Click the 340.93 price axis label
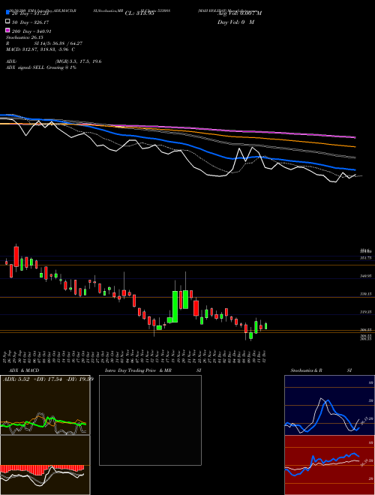Screen dimensions: 375x495 click(366, 276)
